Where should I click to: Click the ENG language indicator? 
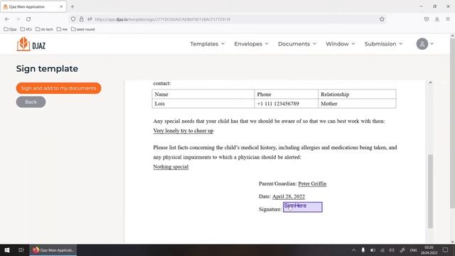point(414,250)
